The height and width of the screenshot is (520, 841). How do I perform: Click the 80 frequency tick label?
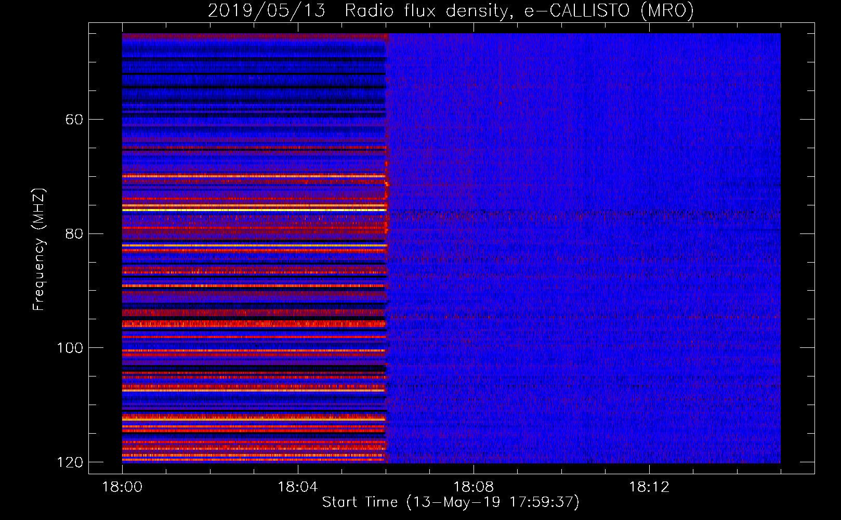[74, 233]
